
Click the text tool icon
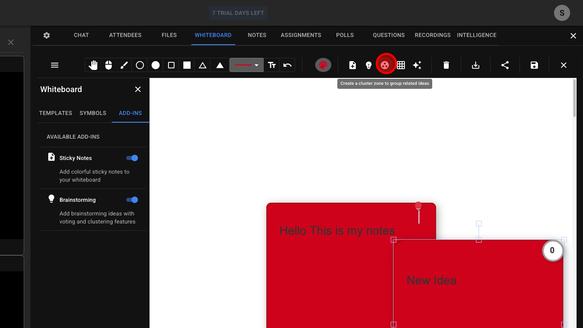click(272, 65)
